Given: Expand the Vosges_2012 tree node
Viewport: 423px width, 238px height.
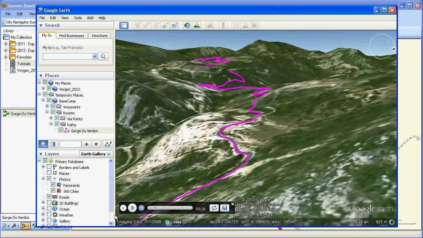Looking at the screenshot, I should pos(43,89).
